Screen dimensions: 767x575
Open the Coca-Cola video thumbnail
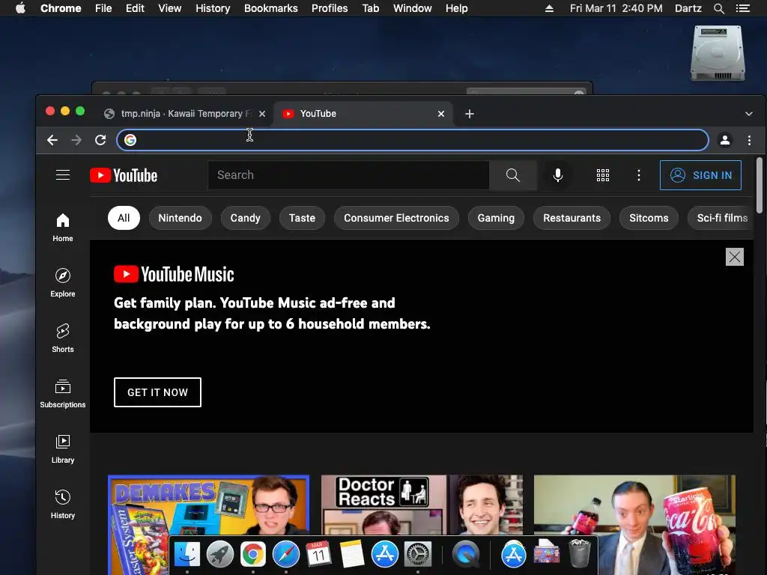pos(634,524)
